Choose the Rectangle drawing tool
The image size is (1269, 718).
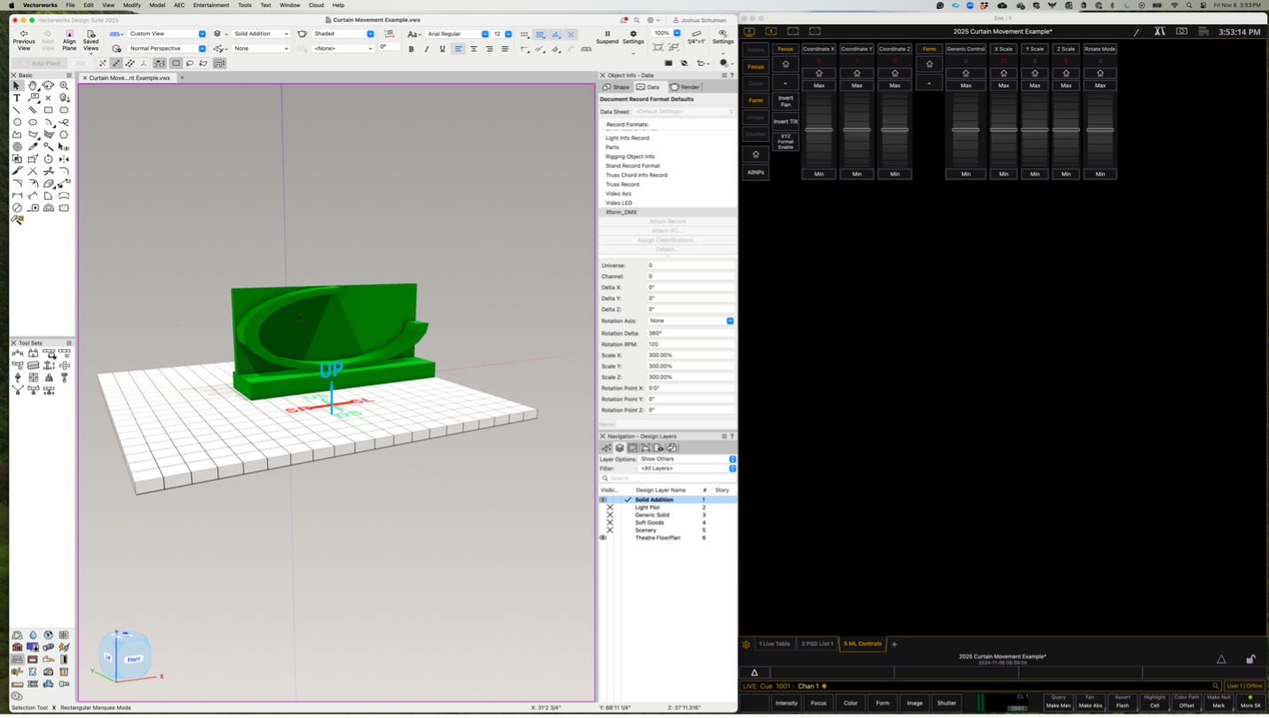48,110
